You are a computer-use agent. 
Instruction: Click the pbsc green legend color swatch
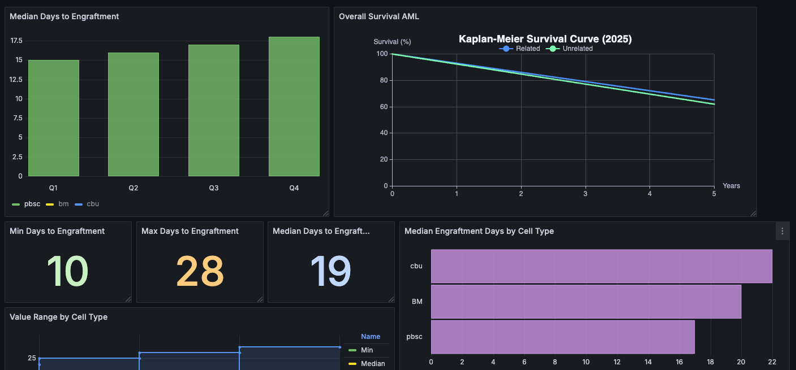(x=16, y=204)
